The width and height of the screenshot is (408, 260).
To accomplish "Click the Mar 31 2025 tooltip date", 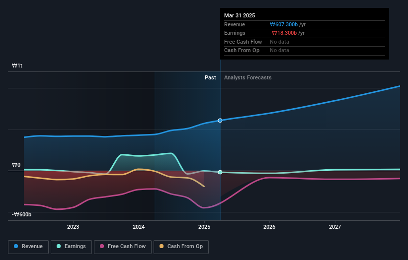I will tap(240, 15).
